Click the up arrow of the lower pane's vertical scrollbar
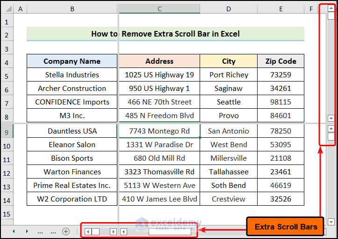338x239 pixels. (x=331, y=129)
